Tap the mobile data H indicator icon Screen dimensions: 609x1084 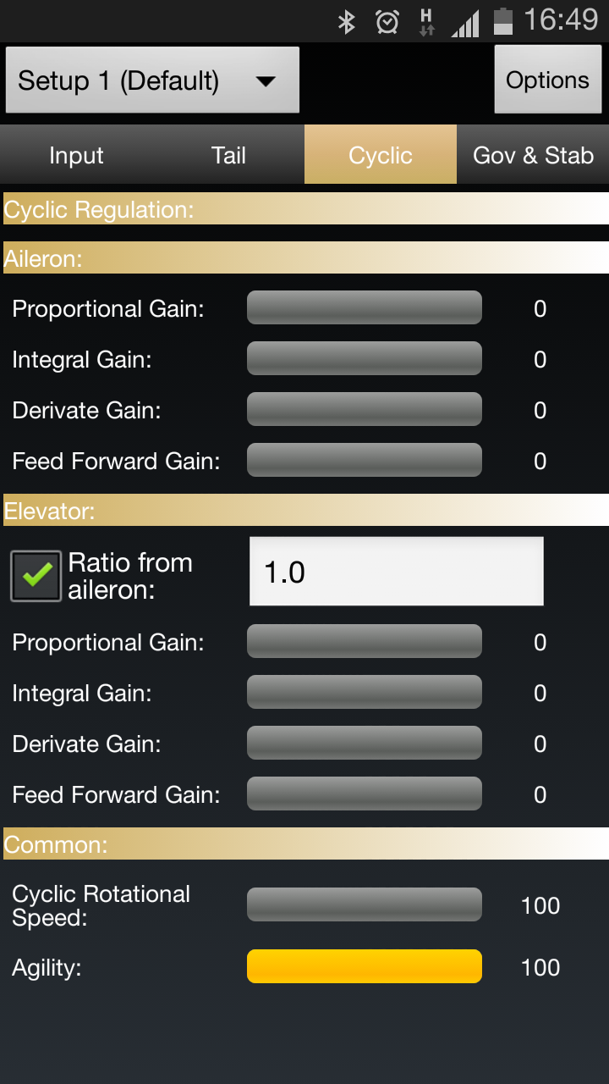pyautogui.click(x=426, y=22)
